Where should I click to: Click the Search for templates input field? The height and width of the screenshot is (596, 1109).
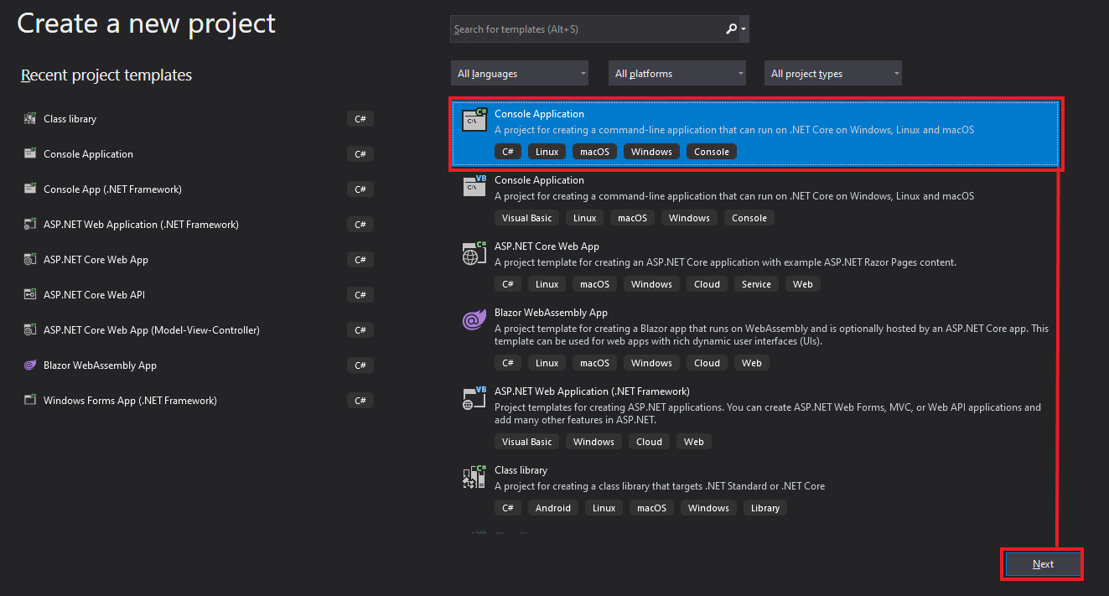pos(587,29)
